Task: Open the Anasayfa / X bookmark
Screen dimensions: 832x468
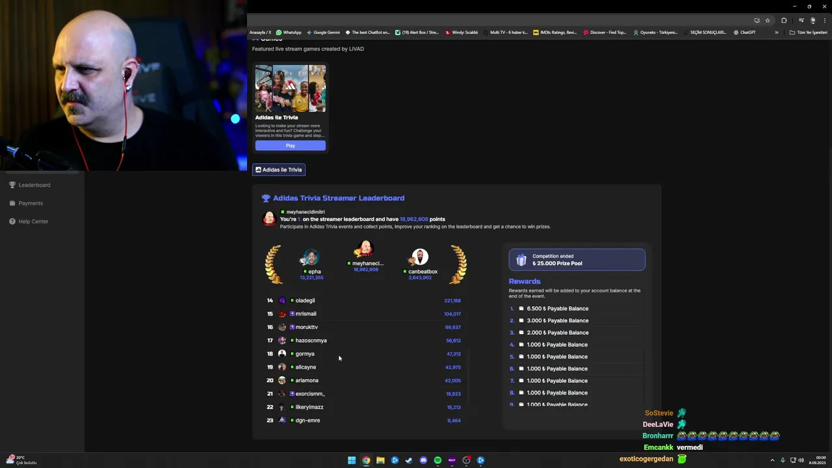Action: coord(260,32)
